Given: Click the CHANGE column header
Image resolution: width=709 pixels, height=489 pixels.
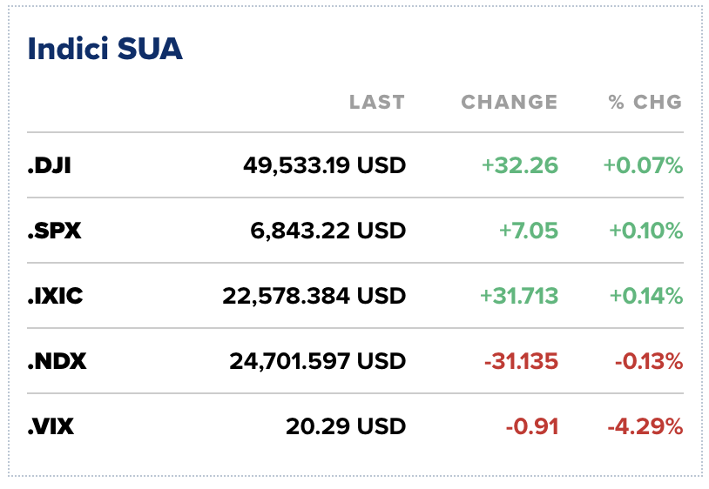Looking at the screenshot, I should click(x=509, y=102).
